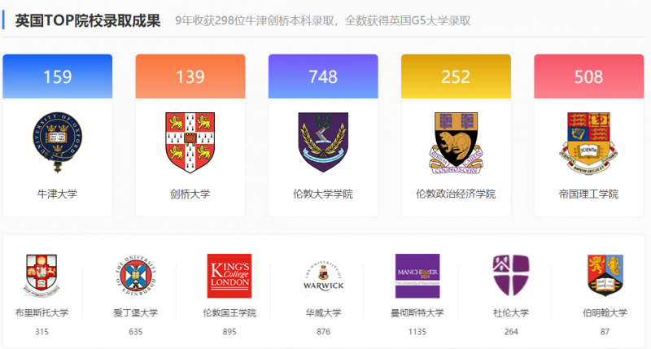Click the 635 count under Edinburgh
This screenshot has width=651, height=349.
click(x=136, y=332)
